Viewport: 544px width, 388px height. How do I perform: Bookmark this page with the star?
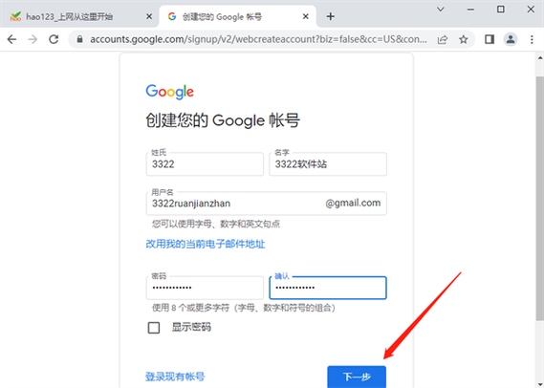pos(463,39)
